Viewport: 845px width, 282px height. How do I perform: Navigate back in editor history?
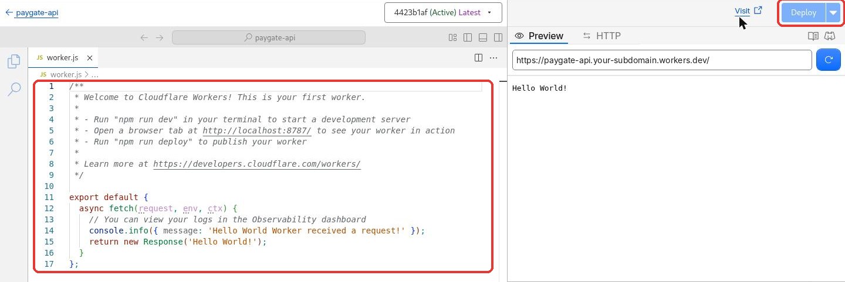[144, 37]
